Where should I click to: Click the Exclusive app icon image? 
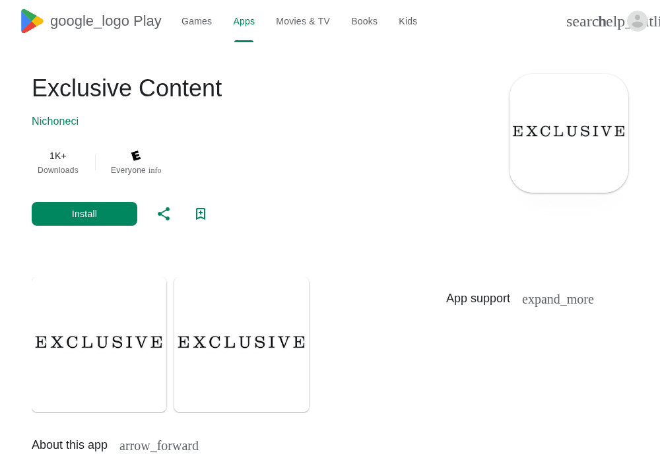[x=569, y=133]
